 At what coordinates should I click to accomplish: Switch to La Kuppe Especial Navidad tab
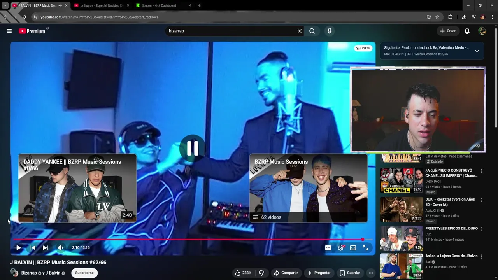coord(102,5)
